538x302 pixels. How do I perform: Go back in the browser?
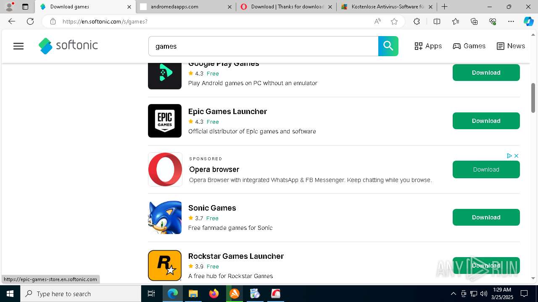point(12,21)
